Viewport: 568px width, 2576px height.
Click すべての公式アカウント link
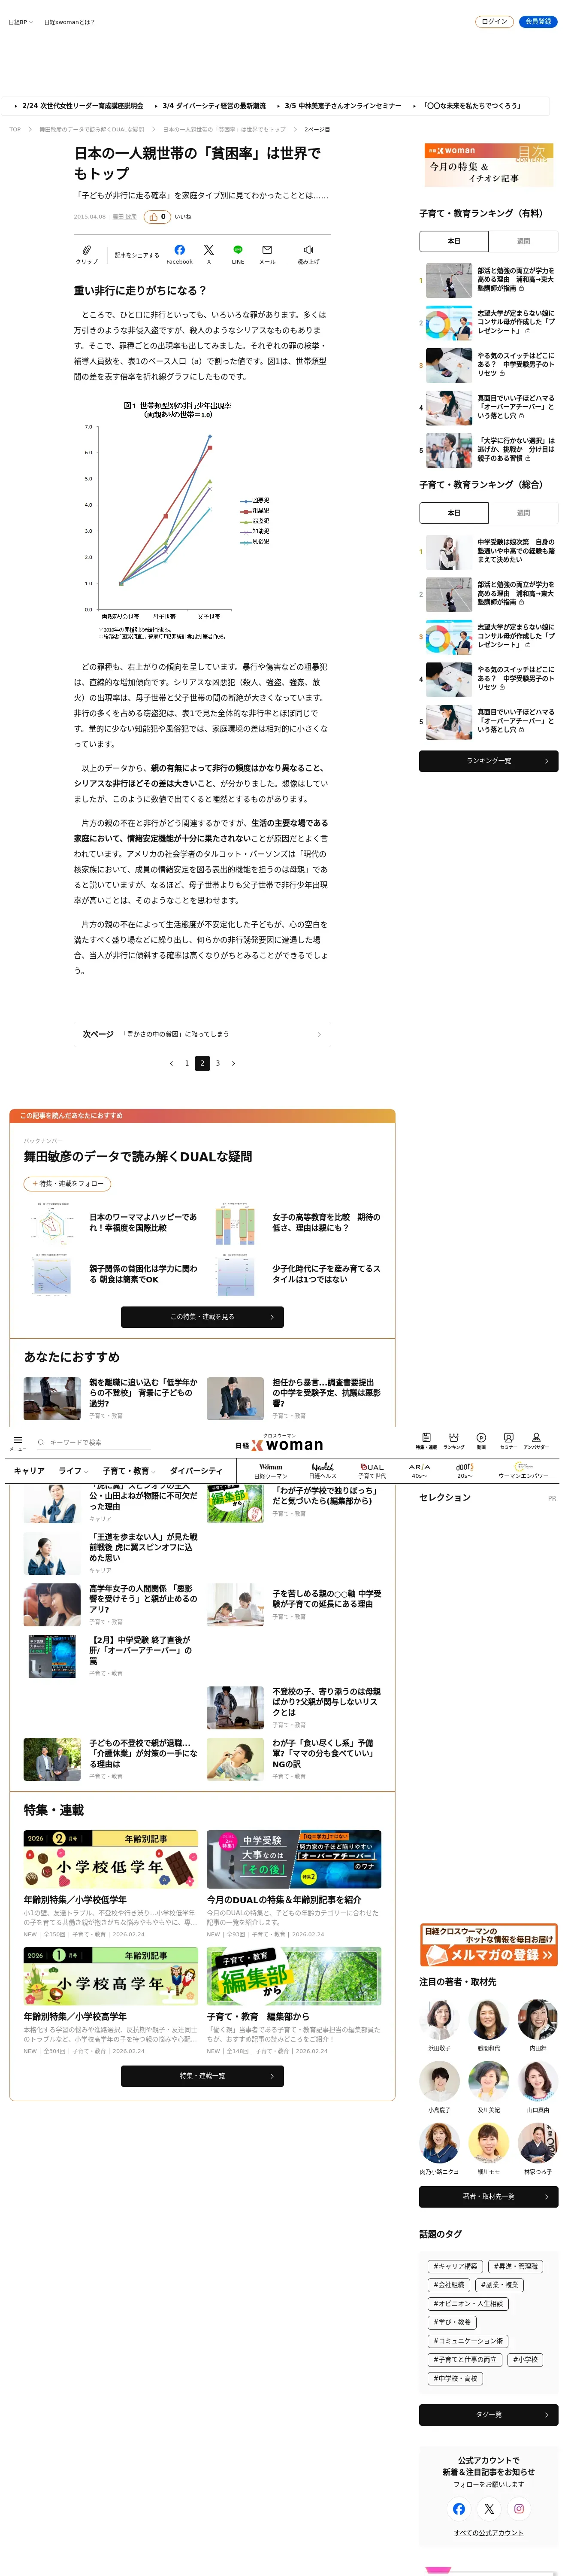pyautogui.click(x=488, y=2533)
